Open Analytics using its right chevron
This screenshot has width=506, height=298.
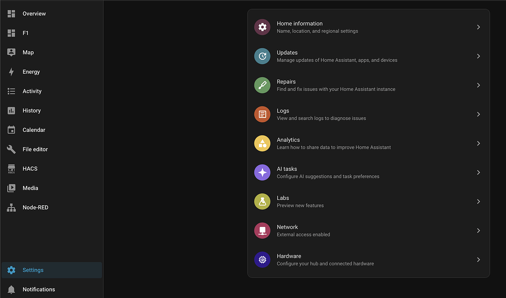pyautogui.click(x=478, y=144)
